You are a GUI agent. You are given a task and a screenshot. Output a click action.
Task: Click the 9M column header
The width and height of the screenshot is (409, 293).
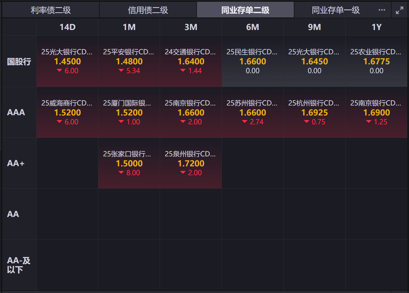tap(314, 27)
